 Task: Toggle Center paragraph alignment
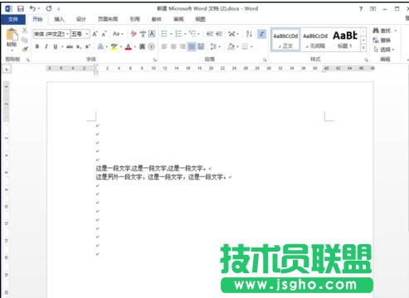tap(173, 46)
